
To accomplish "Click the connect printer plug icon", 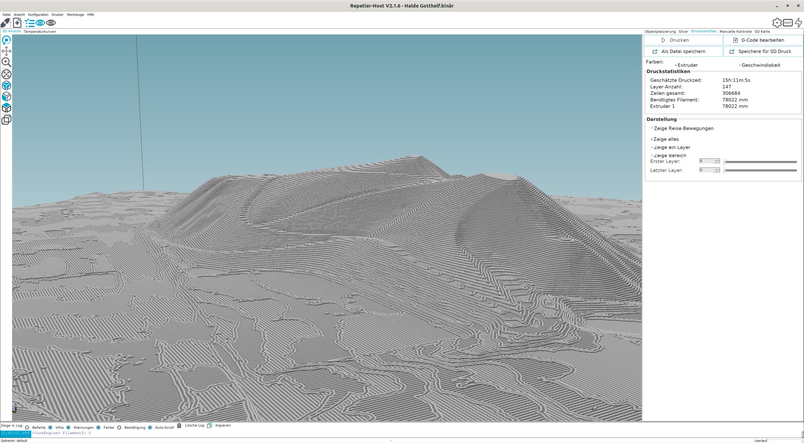I will coord(5,23).
